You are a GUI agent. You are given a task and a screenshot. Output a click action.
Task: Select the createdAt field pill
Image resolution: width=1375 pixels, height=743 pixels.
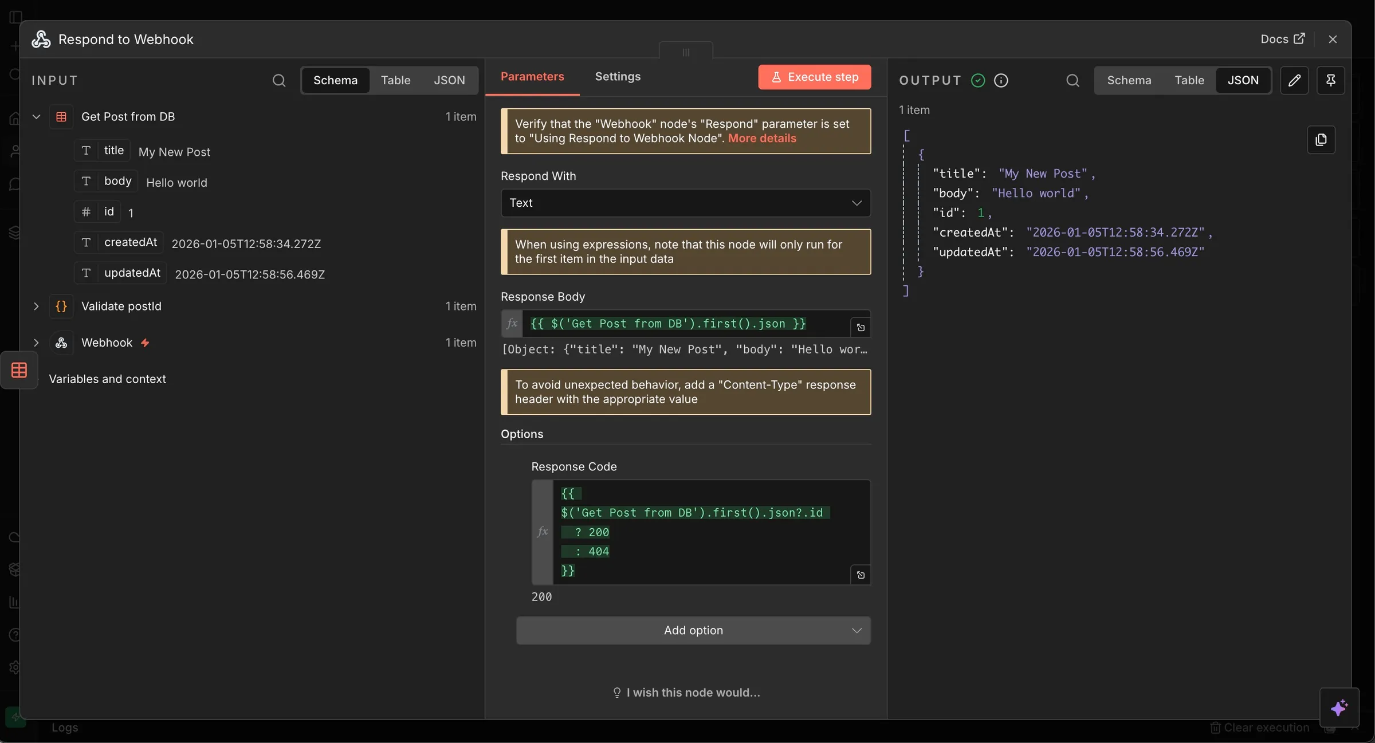coord(119,242)
